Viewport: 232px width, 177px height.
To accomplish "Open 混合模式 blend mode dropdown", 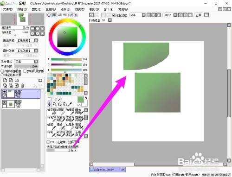I will click(36, 62).
